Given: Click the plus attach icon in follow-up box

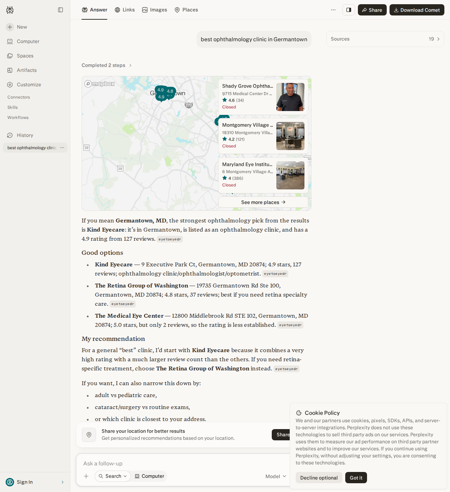Looking at the screenshot, I should click(x=86, y=476).
